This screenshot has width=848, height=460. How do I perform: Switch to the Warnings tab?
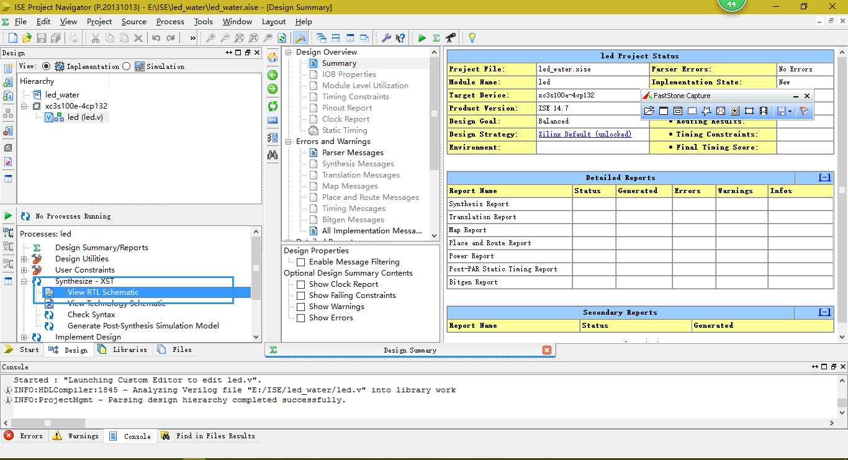76,436
